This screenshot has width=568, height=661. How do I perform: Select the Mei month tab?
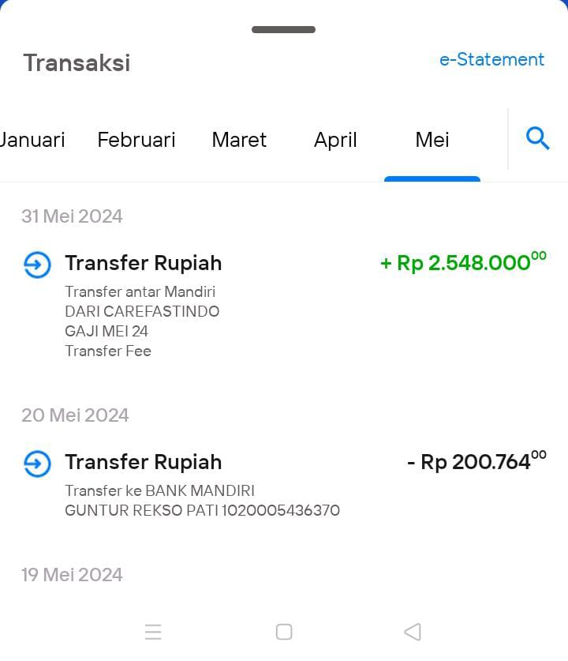point(432,140)
